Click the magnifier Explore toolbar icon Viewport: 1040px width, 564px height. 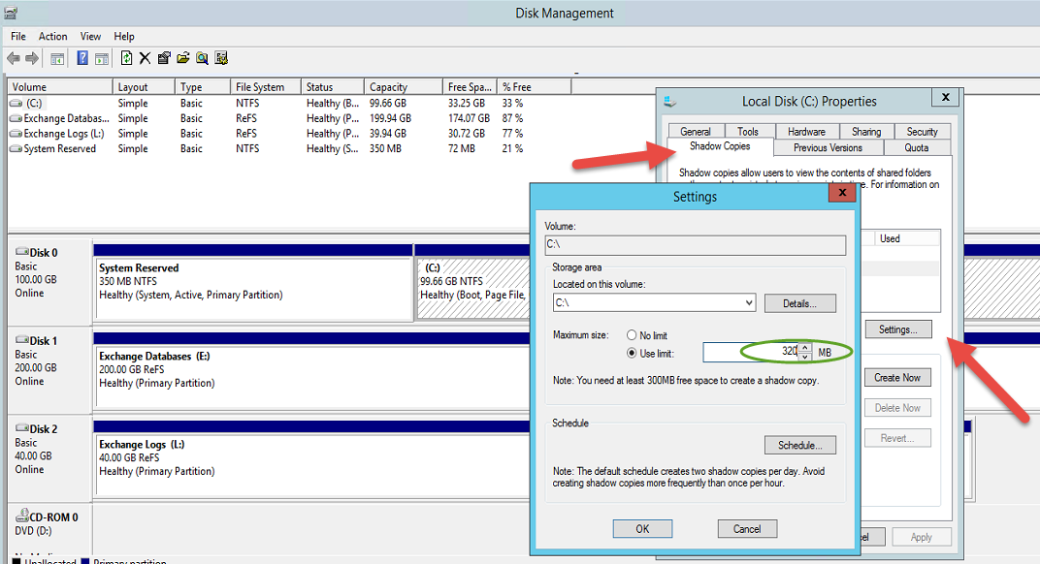click(202, 58)
